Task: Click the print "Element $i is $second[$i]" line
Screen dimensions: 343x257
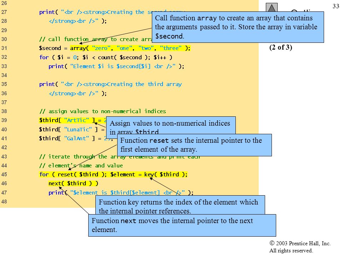Action: [x=116, y=66]
